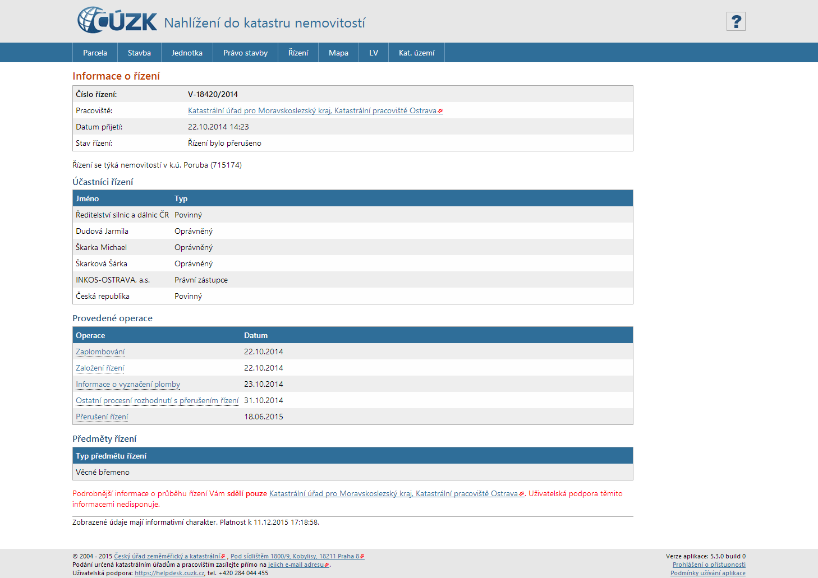Open the Pracoviště Katastrální úřad link
The image size is (818, 578).
click(312, 111)
